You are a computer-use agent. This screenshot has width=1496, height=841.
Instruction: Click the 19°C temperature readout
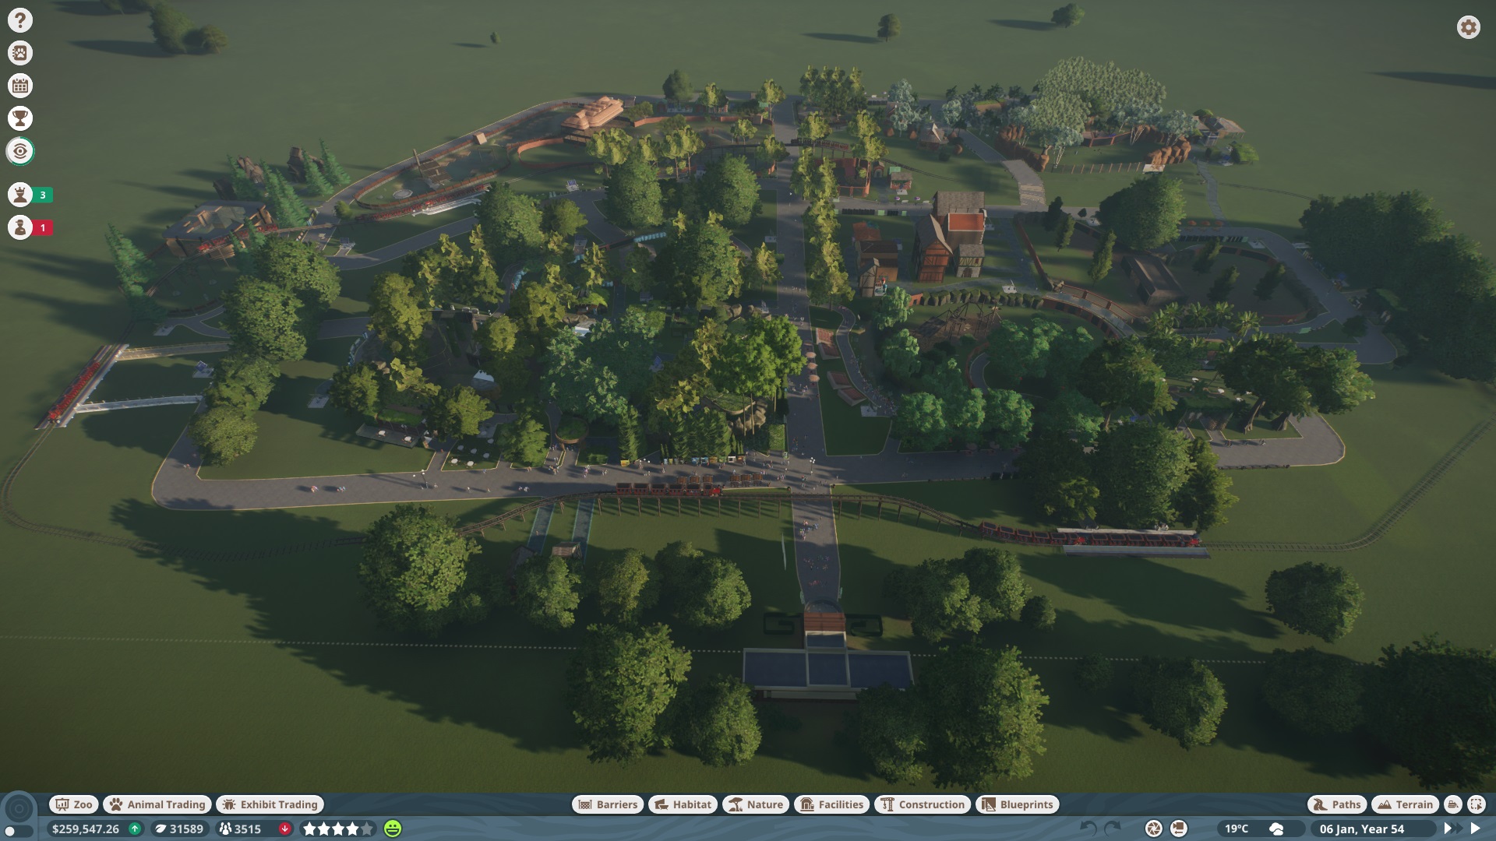(x=1237, y=829)
